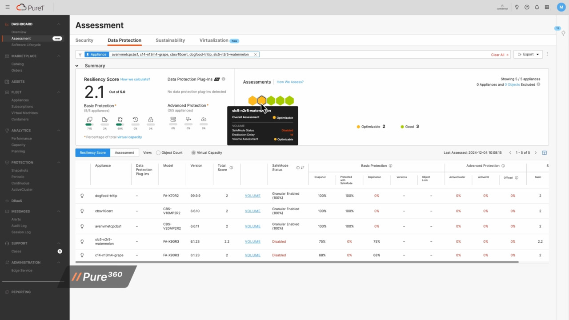Collapse the Fleet sidebar section
The image size is (569, 320).
(59, 92)
